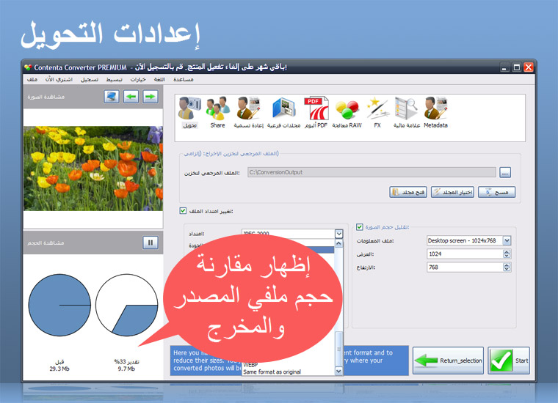Click the Start button
This screenshot has width=558, height=403.
(509, 361)
